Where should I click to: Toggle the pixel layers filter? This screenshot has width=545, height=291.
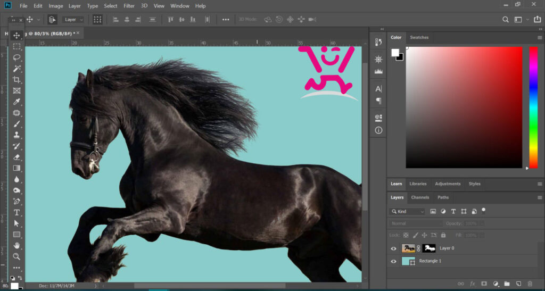(x=433, y=211)
